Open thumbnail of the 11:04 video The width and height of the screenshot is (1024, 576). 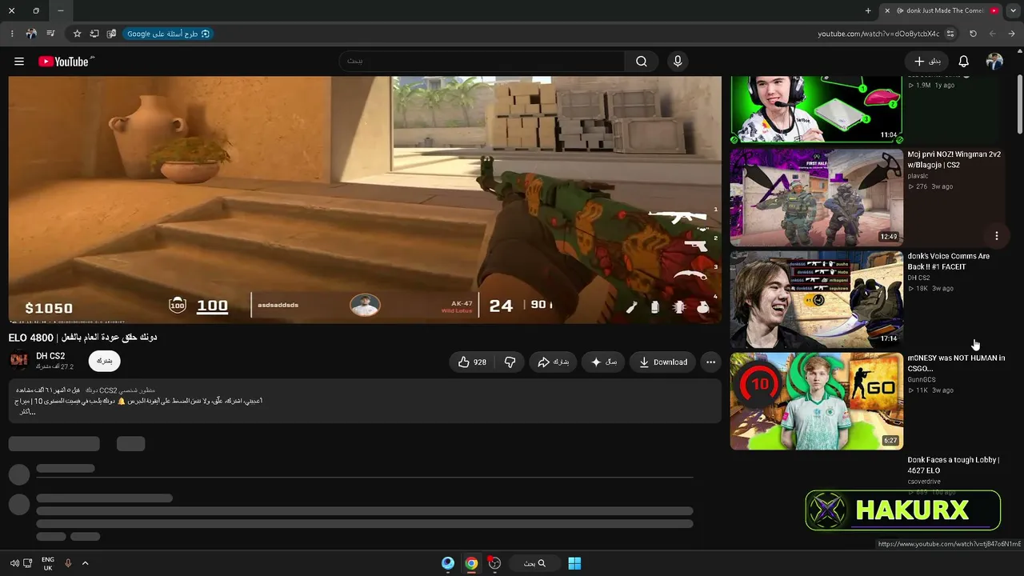[816, 110]
